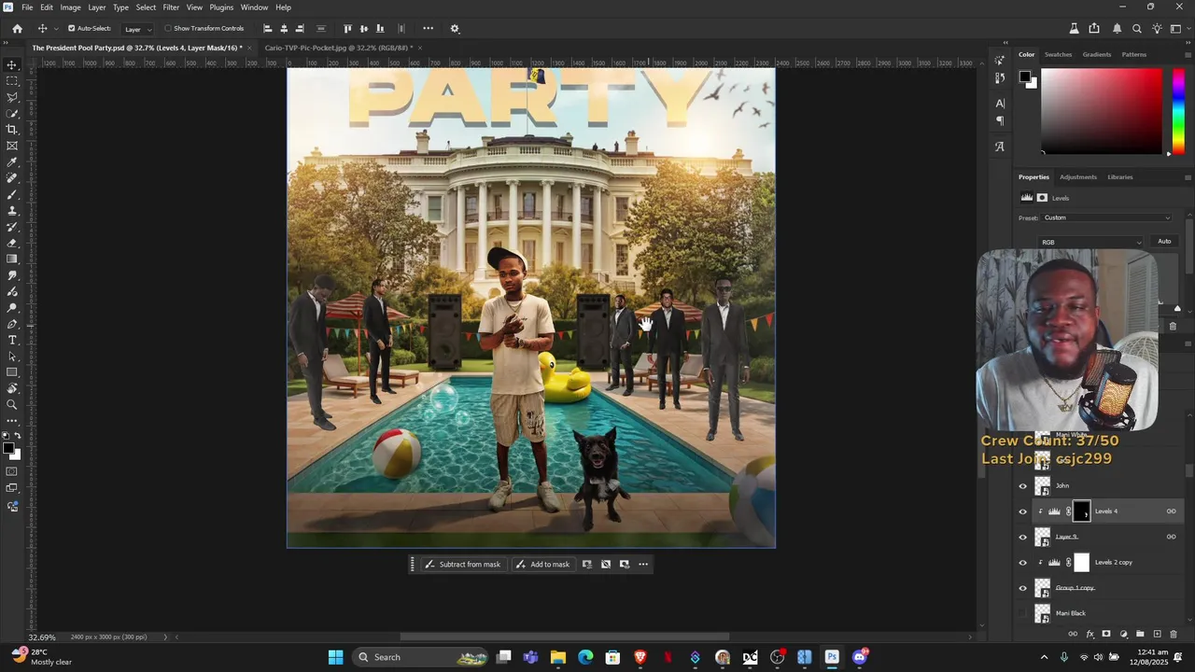Select the Zoom tool
Image resolution: width=1195 pixels, height=672 pixels.
coord(12,405)
